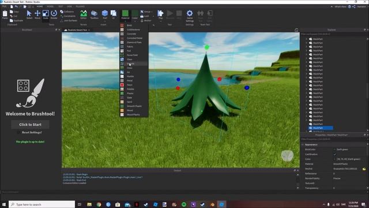Image resolution: width=369 pixels, height=208 pixels.
Task: Click the Constraints icon in Tools group
Action: click(x=62, y=16)
